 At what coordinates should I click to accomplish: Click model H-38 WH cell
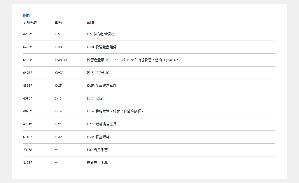(x=61, y=60)
